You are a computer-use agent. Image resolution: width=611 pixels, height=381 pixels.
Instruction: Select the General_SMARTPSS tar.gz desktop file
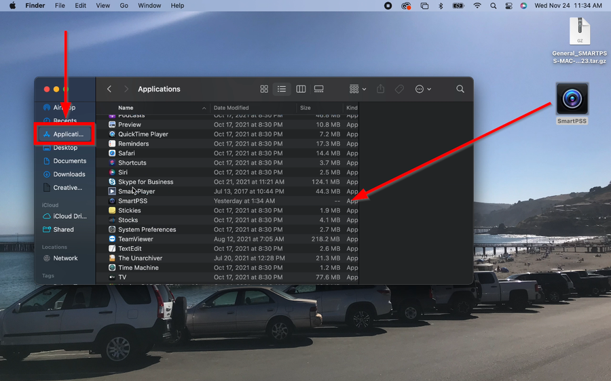[x=579, y=34]
